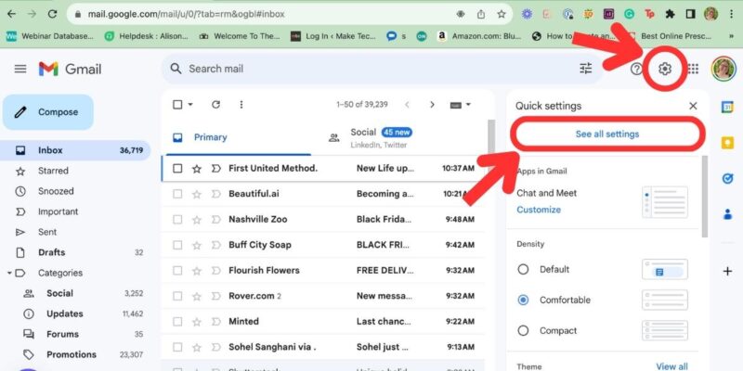The image size is (743, 371).
Task: Click View all themes link
Action: (671, 366)
